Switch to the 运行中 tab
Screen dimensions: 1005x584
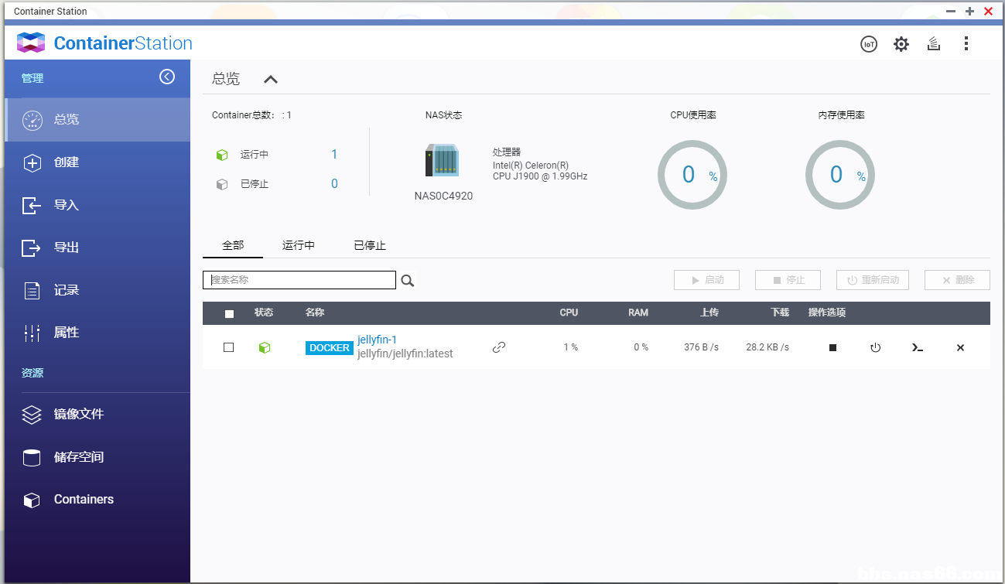(299, 245)
